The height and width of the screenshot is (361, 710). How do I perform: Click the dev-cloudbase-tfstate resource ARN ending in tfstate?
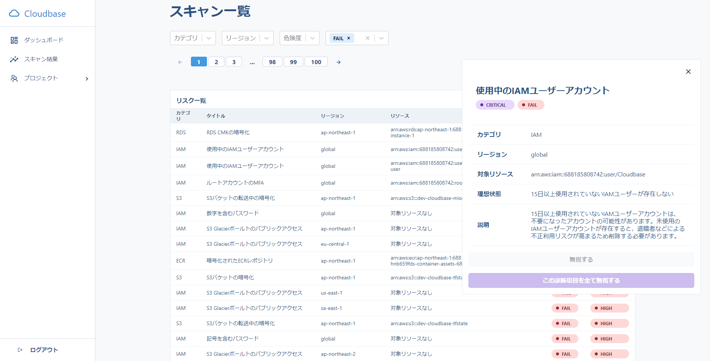coord(429,323)
